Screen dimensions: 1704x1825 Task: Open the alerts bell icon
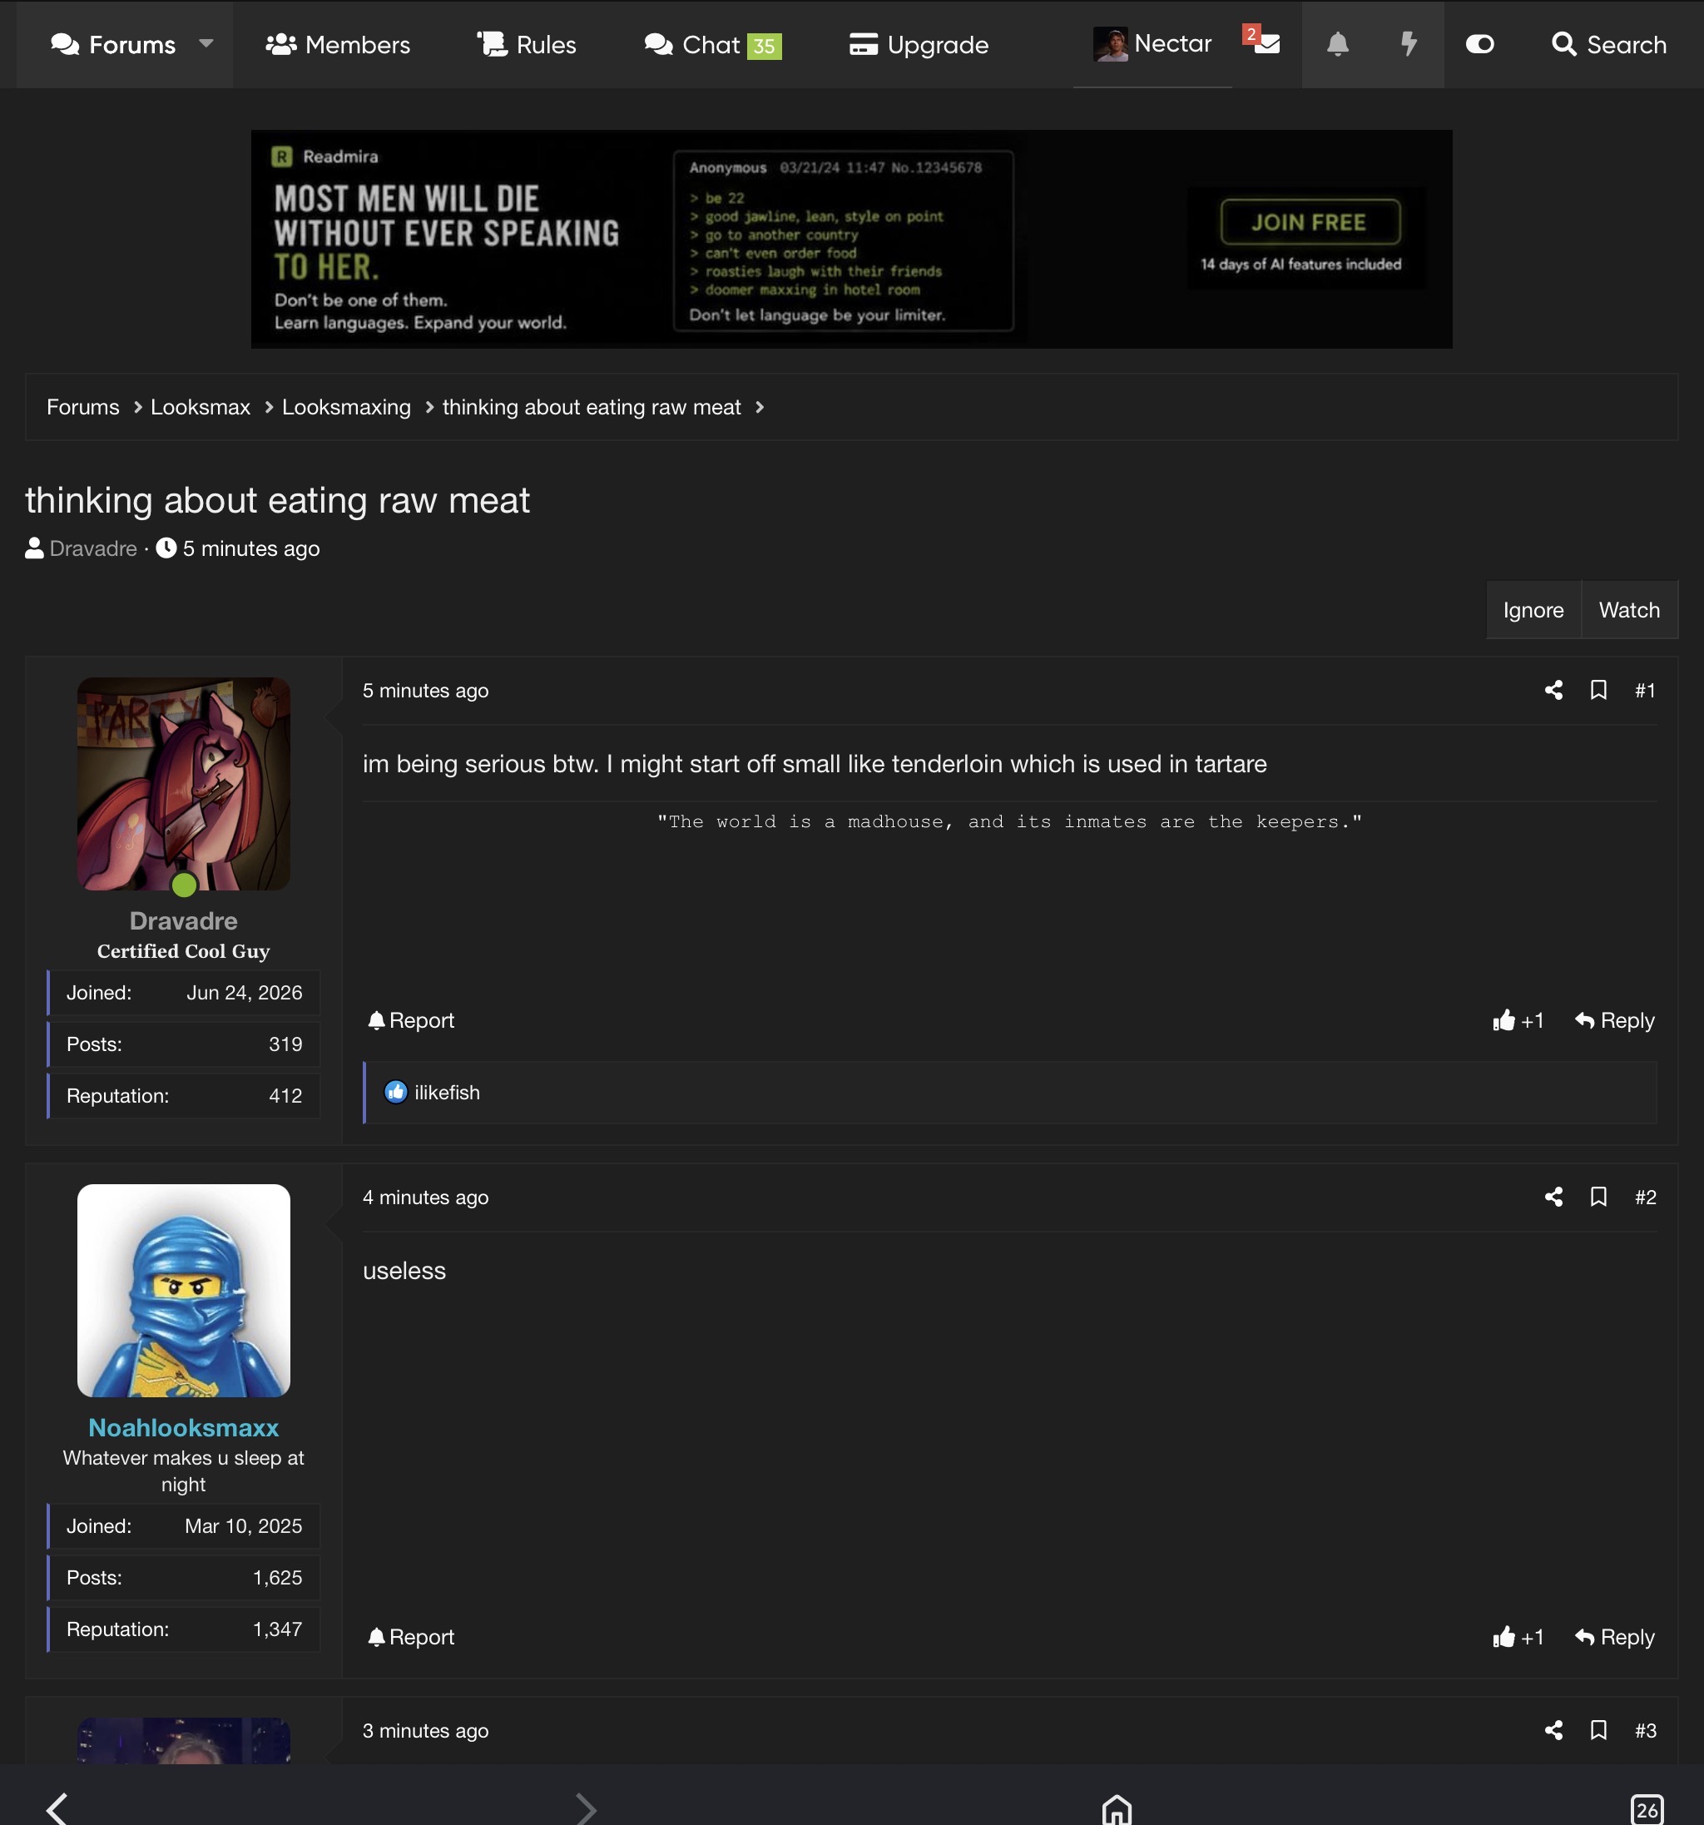(1338, 44)
